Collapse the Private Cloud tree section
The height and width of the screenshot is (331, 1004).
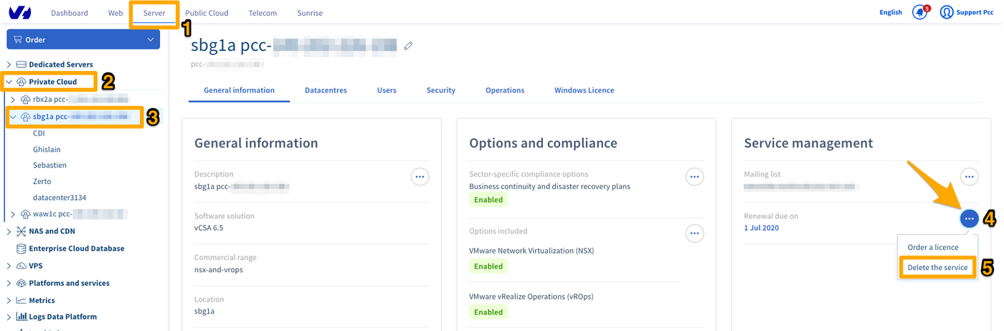[x=9, y=82]
